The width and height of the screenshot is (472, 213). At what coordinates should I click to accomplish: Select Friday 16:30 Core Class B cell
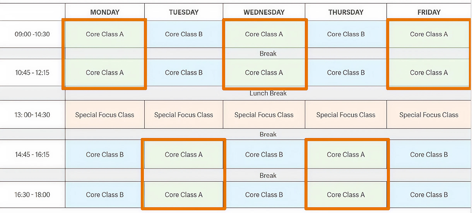click(429, 195)
